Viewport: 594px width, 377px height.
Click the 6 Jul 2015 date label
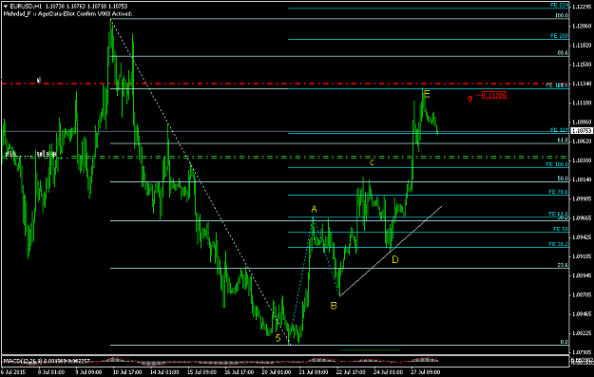point(13,372)
